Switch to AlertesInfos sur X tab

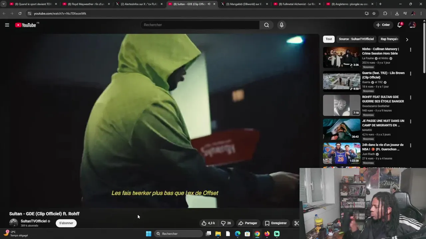(139, 4)
